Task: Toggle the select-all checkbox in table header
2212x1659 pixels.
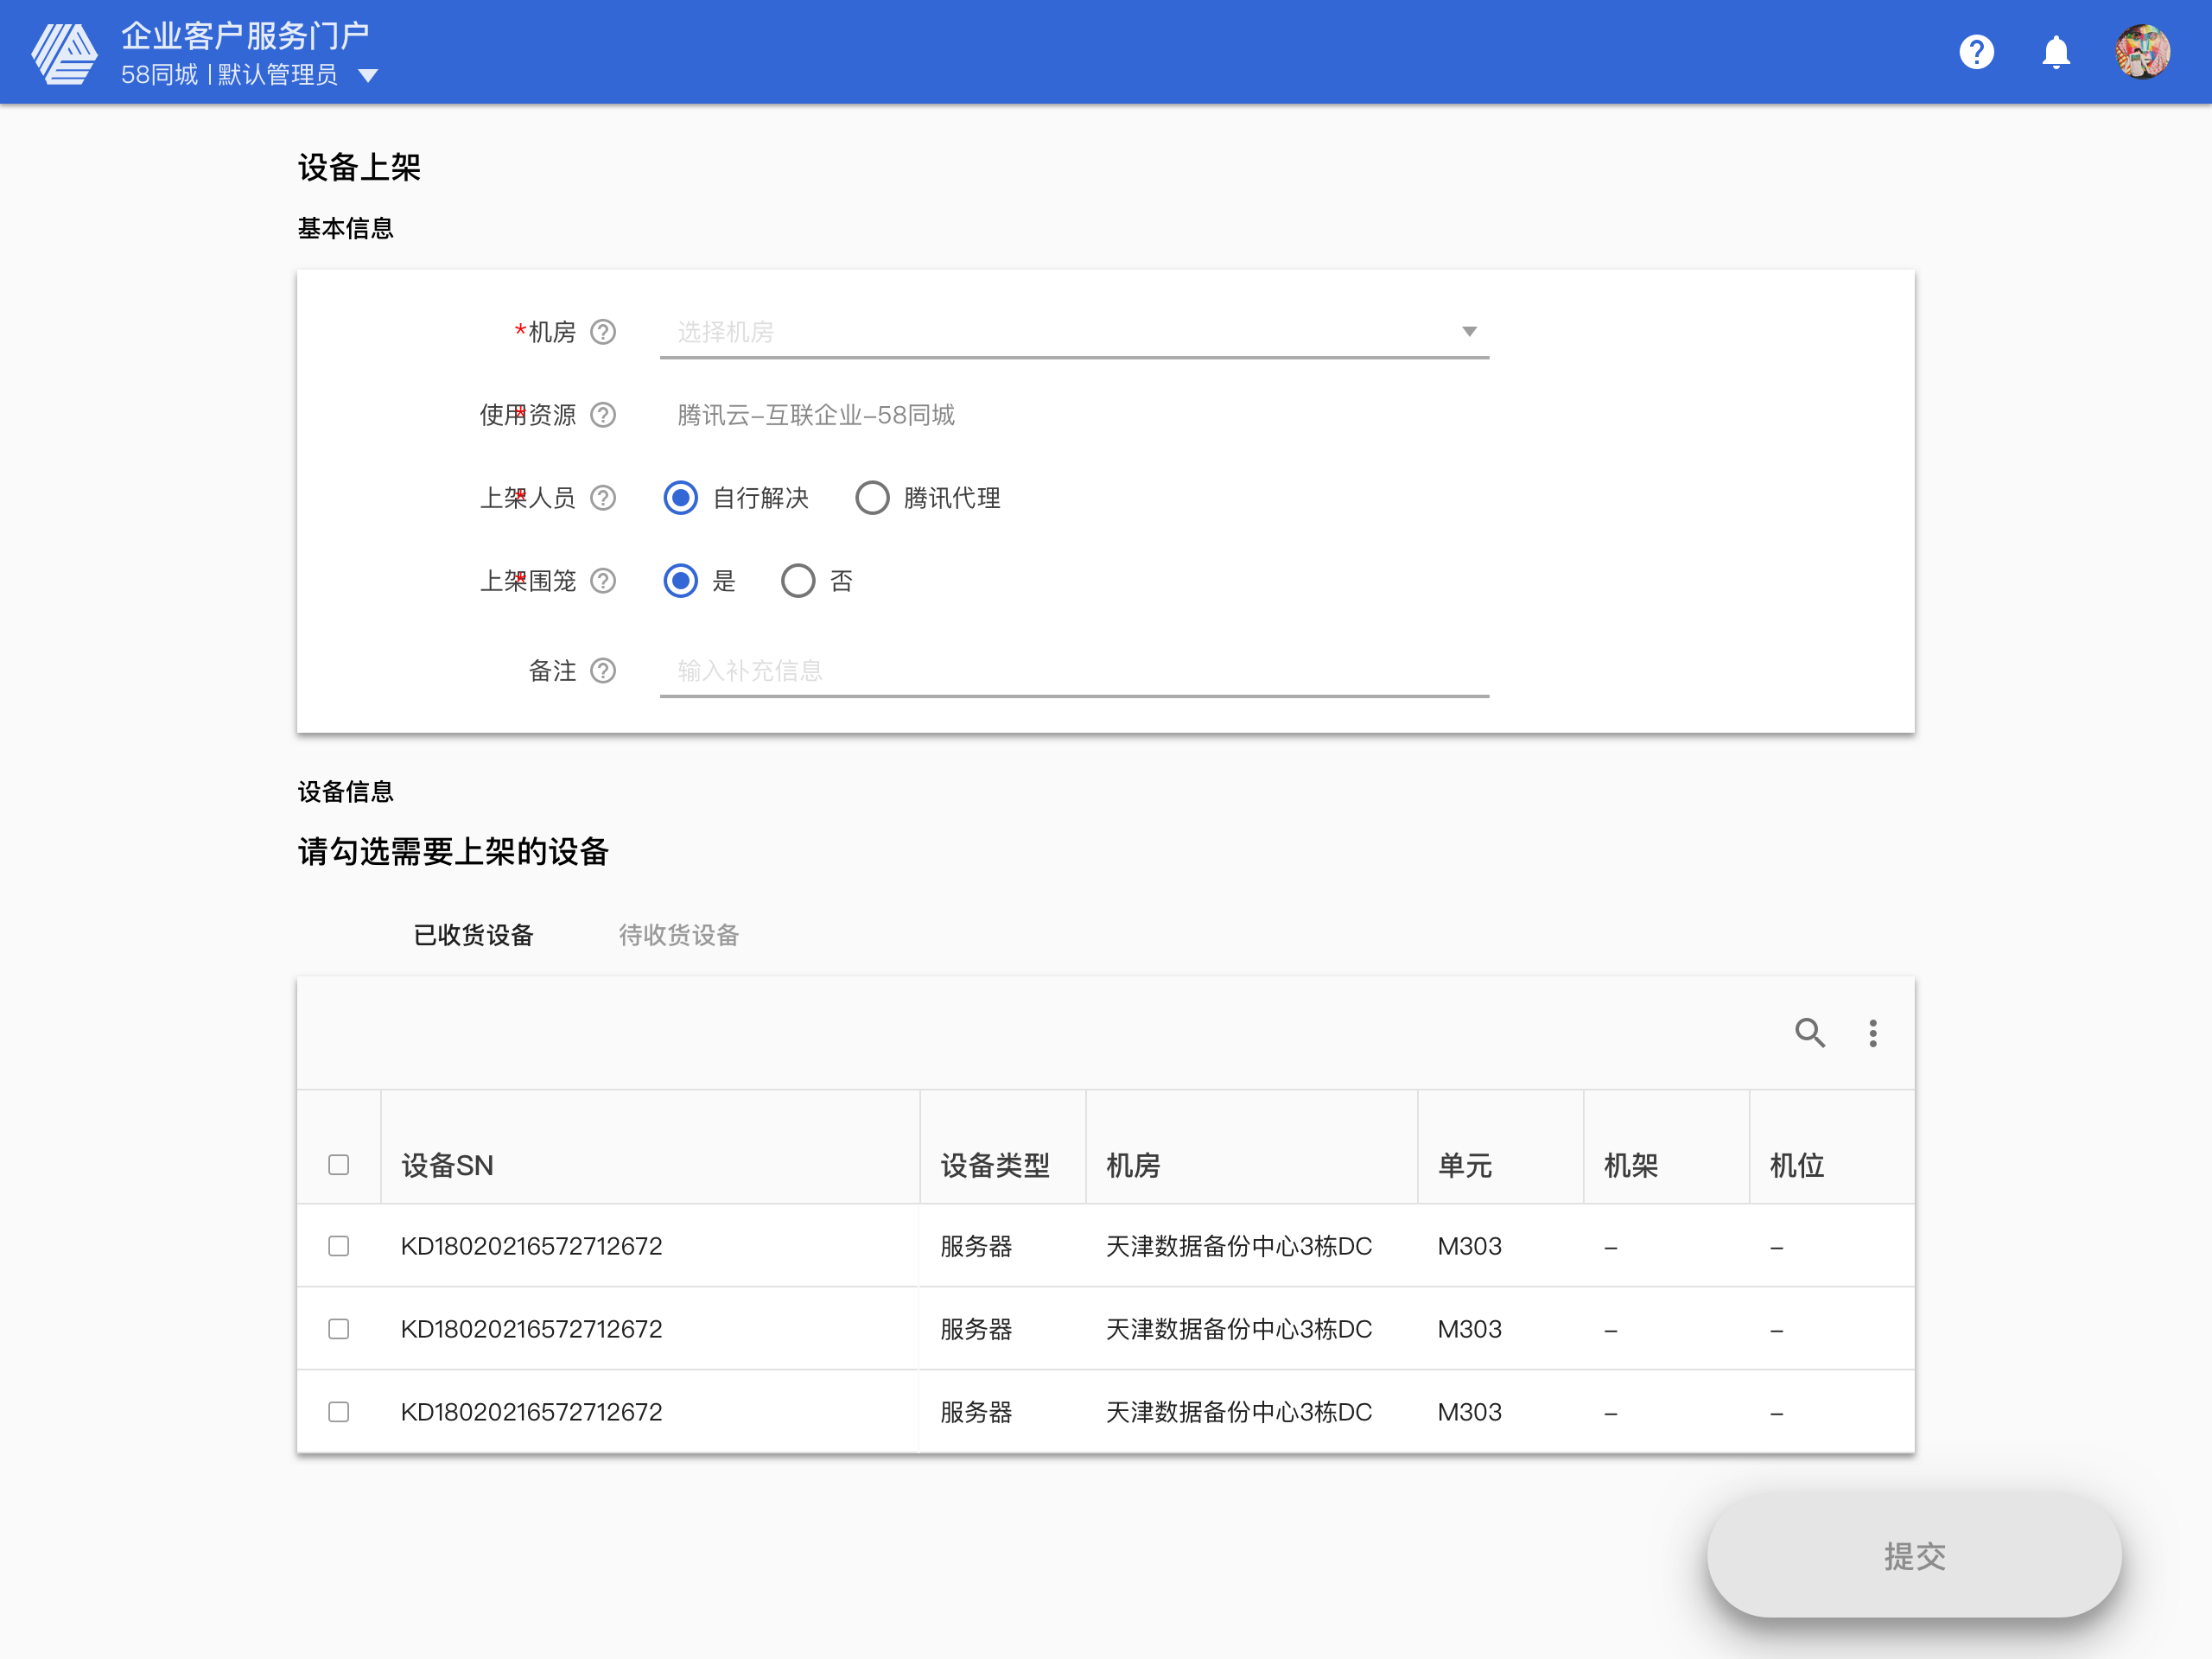Action: [339, 1165]
